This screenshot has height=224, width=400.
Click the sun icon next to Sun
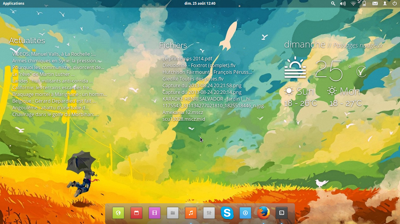click(x=289, y=91)
